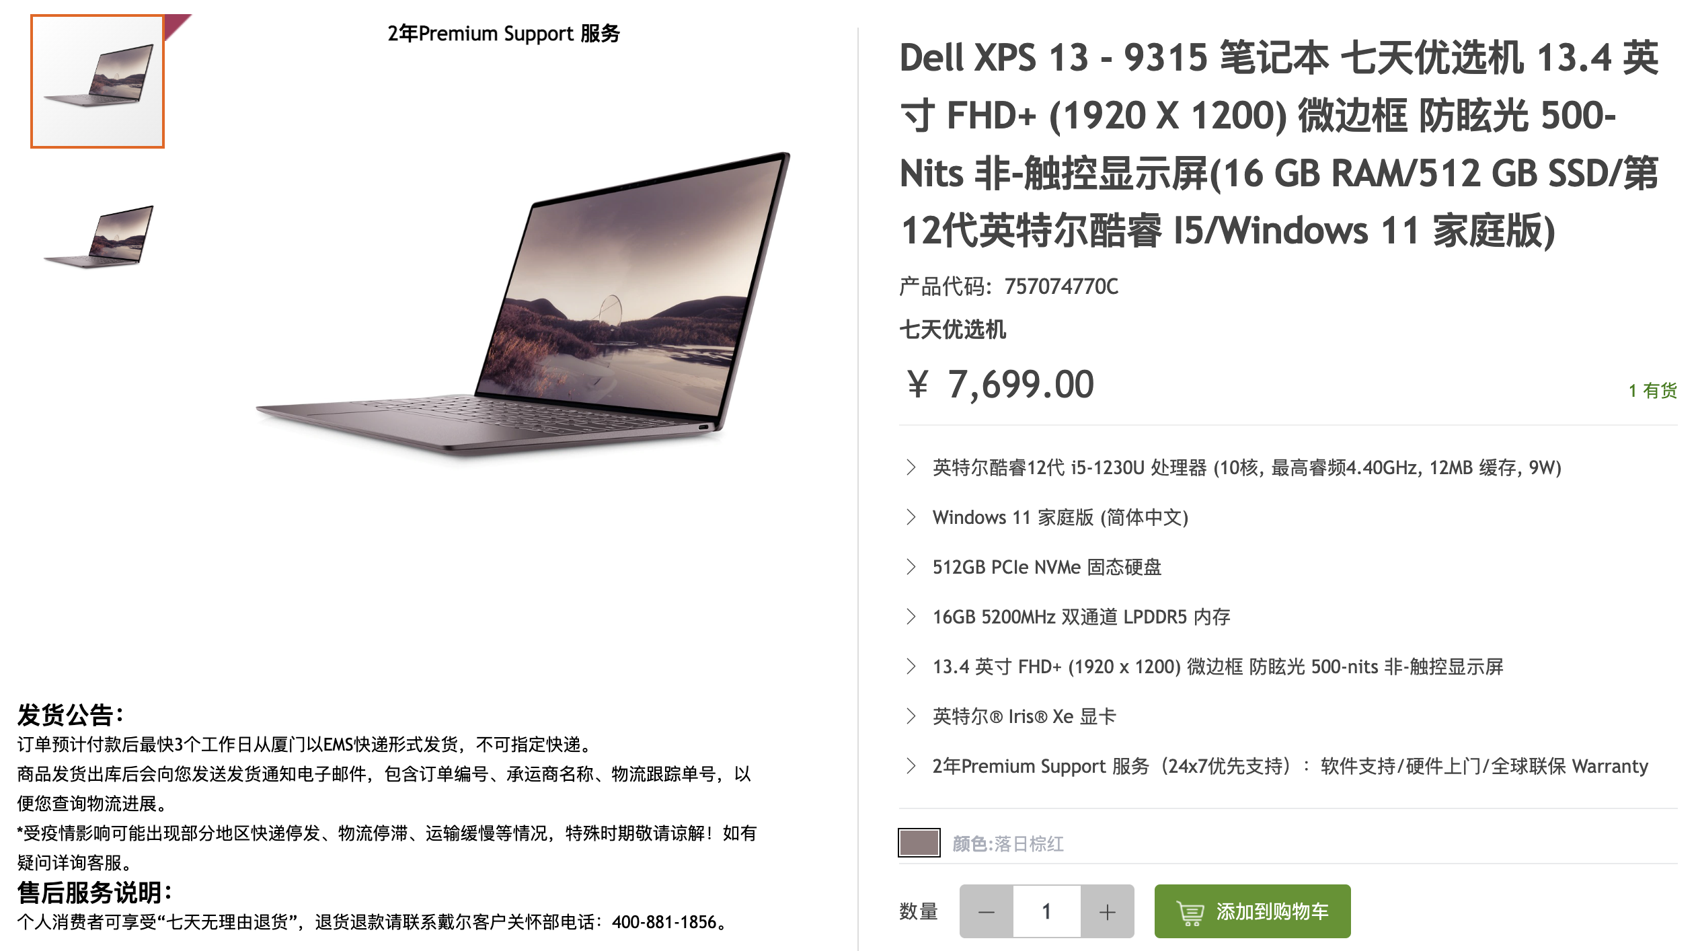Click the shopping cart icon on green button
1696x951 pixels.
1190,913
